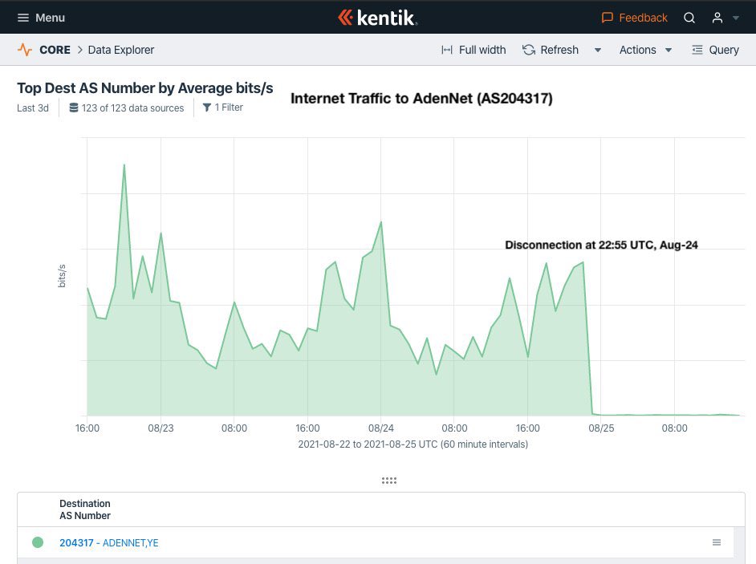
Task: Click the 08/25 x-axis label
Action: (x=601, y=428)
